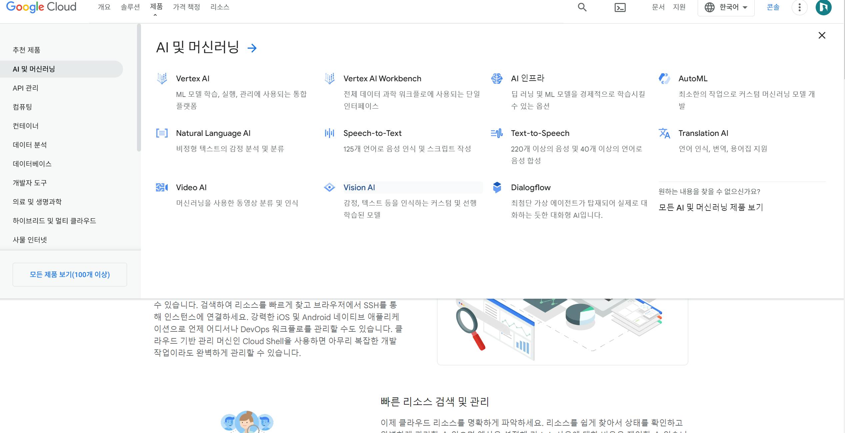Click the sidebar category list scrollbar
Screen dimensions: 845x433
coord(139,88)
